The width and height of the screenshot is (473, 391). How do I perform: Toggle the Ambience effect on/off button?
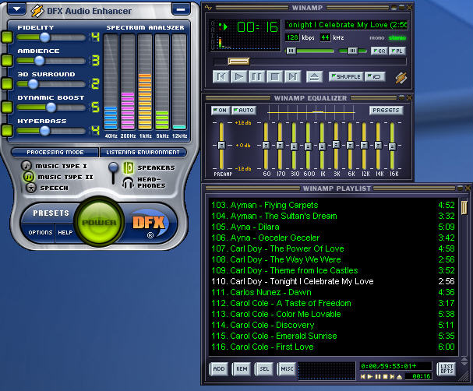(7, 60)
